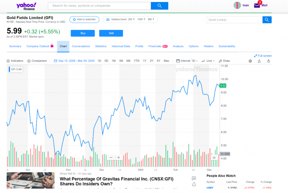Click the reset chart icon

tap(268, 61)
